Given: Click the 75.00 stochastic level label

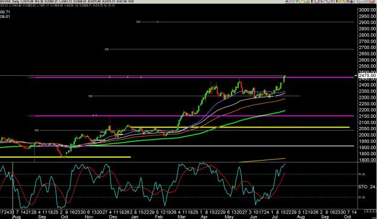Looking at the screenshot, I should 362,174.
